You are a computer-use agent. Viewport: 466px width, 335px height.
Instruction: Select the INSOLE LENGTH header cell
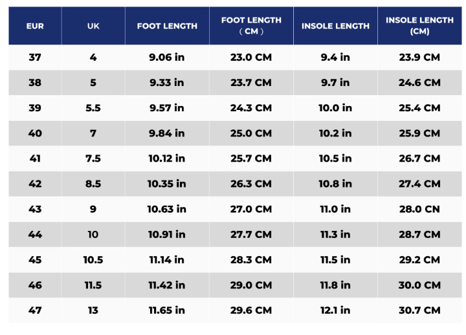(x=335, y=26)
